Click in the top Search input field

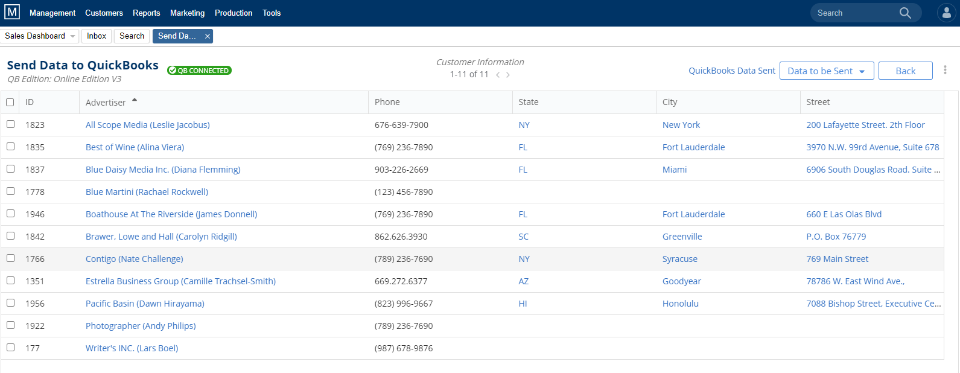pyautogui.click(x=854, y=13)
